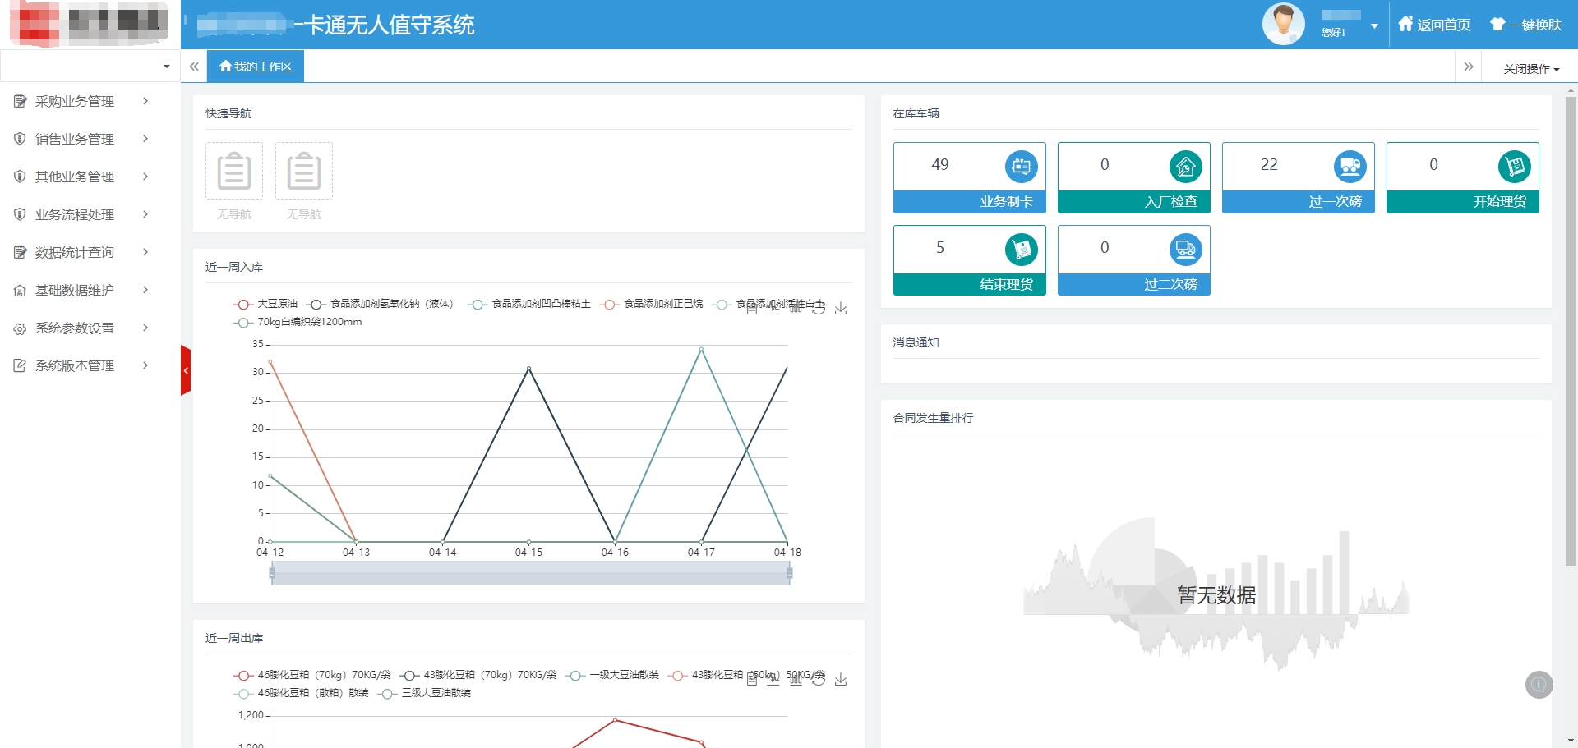Toggle 三级大豆油散装 legend series
Image resolution: width=1578 pixels, height=748 pixels.
tap(424, 693)
